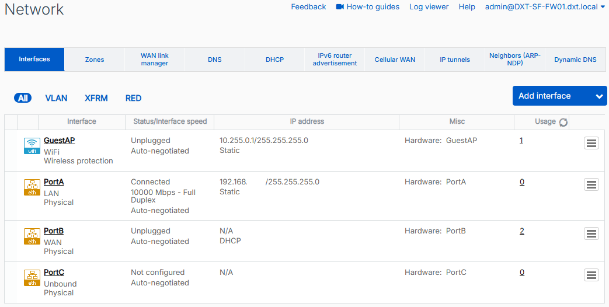The width and height of the screenshot is (609, 307).
Task: Click the PortC ethernet icon
Action: tap(32, 278)
